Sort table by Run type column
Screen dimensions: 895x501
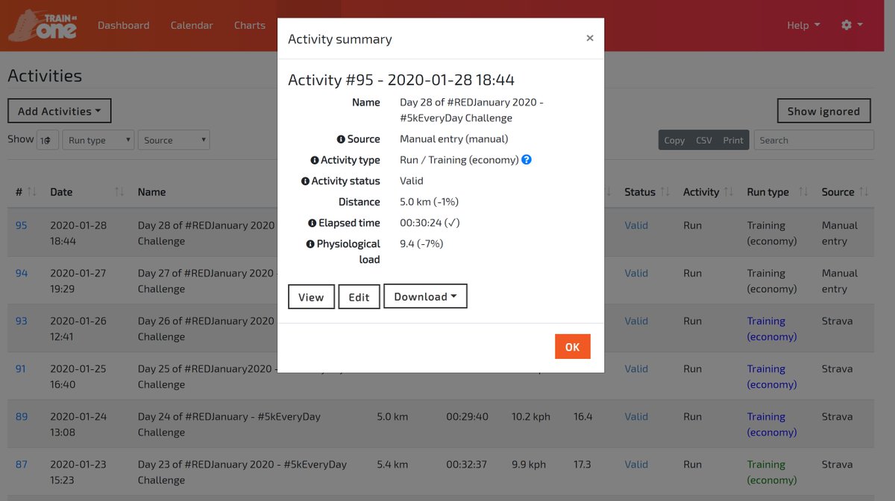(777, 192)
